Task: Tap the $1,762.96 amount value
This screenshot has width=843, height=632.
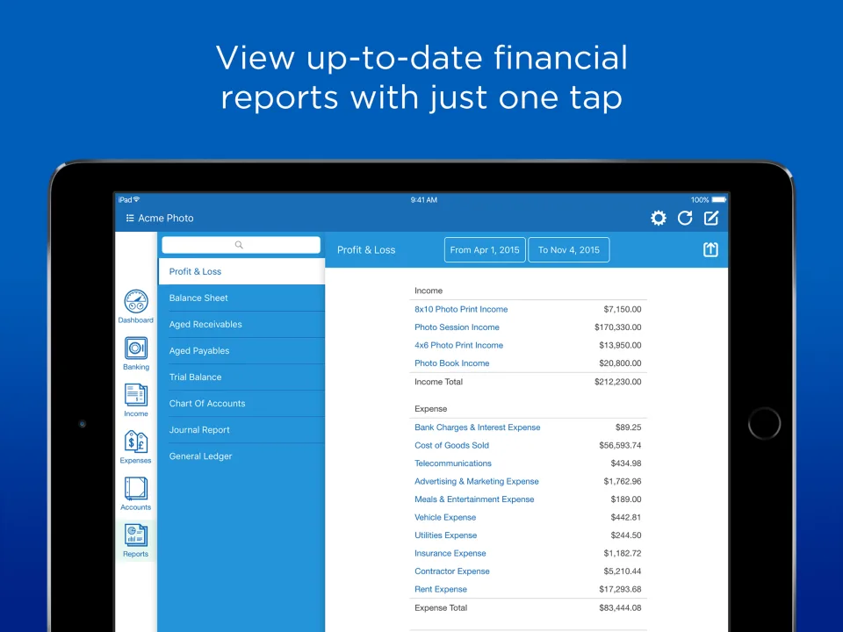Action: [622, 481]
